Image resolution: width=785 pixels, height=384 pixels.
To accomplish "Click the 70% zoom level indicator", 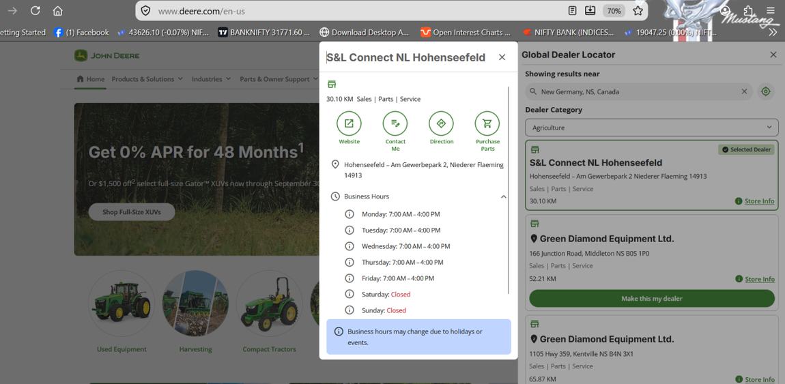I will pos(614,10).
